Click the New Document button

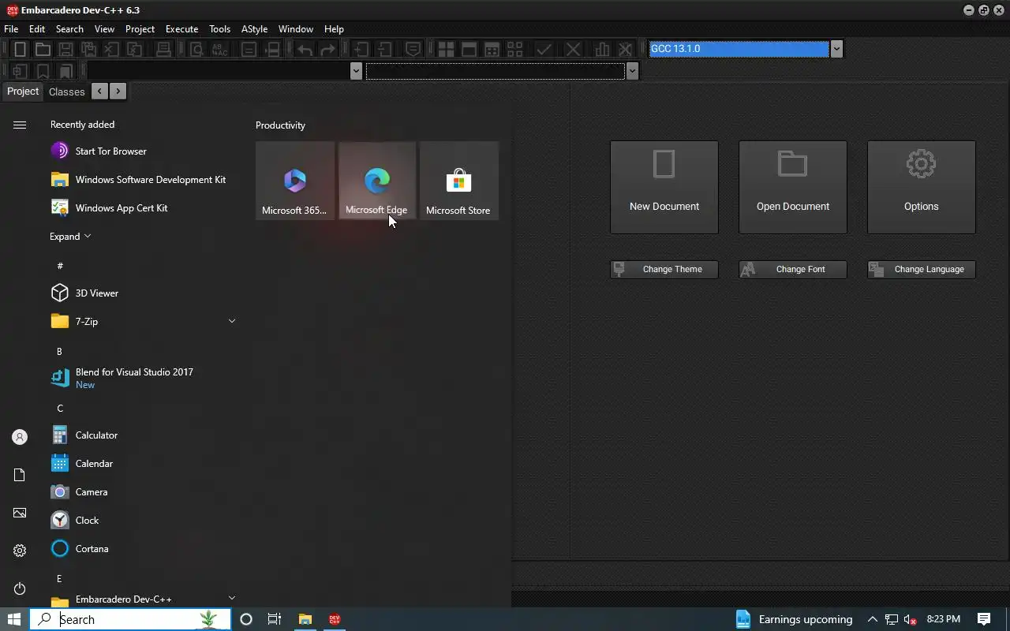(x=664, y=187)
